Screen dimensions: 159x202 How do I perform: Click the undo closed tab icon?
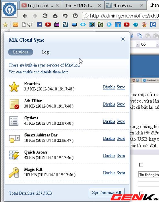(x=65, y=16)
